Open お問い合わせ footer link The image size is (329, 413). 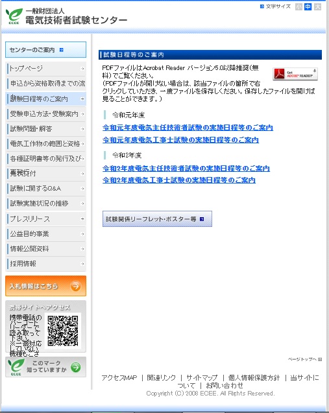225,386
